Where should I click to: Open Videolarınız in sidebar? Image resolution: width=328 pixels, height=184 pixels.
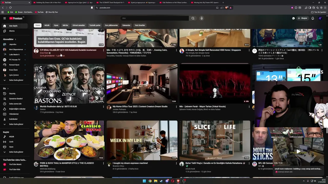[x=14, y=114]
